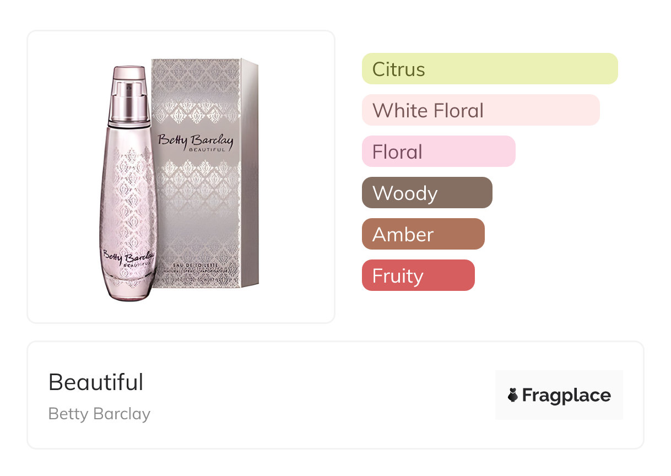Open the Betty Barclay brand subtitle
This screenshot has height=476, width=671.
99,414
